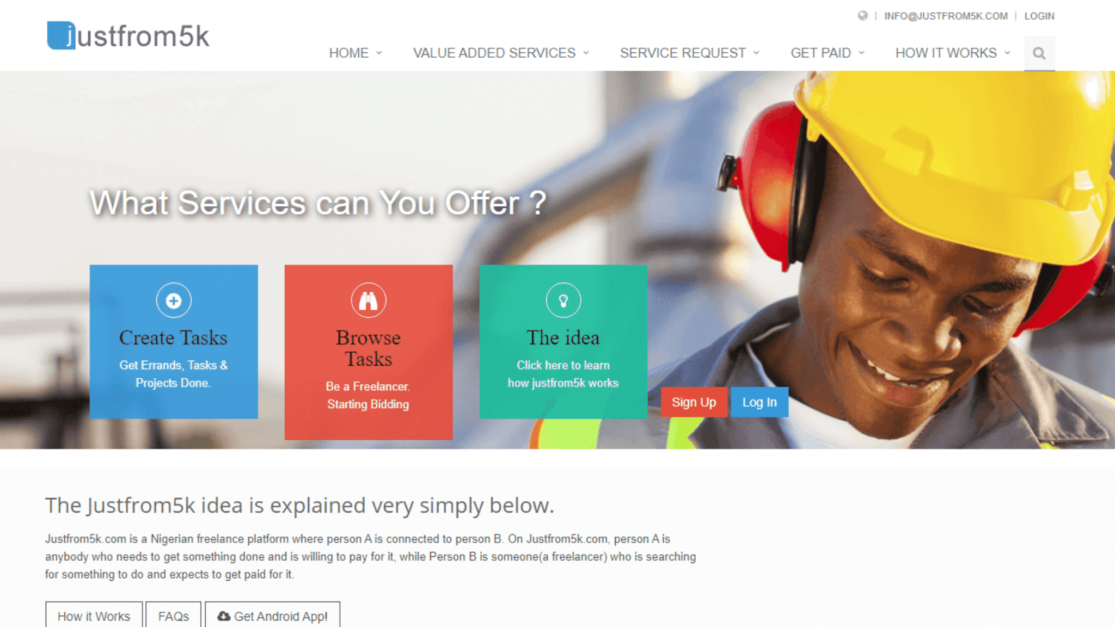Expand the GET PAID dropdown chevron
The image size is (1115, 627).
pyautogui.click(x=862, y=53)
